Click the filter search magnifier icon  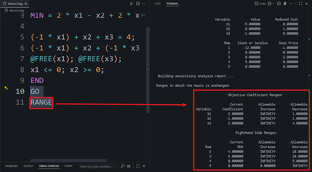pyautogui.click(x=123, y=166)
